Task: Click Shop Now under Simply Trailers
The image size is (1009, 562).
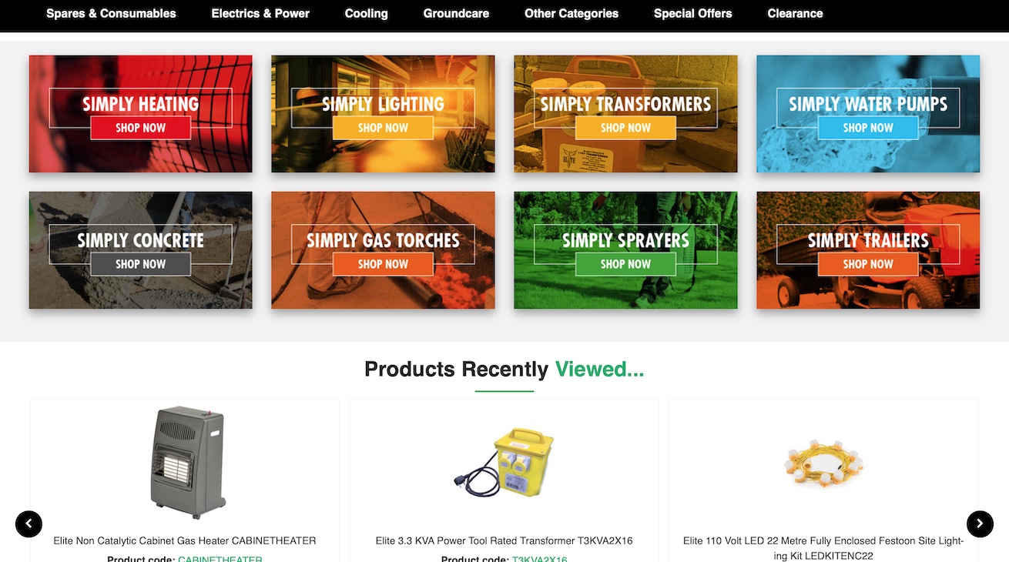Action: [868, 264]
